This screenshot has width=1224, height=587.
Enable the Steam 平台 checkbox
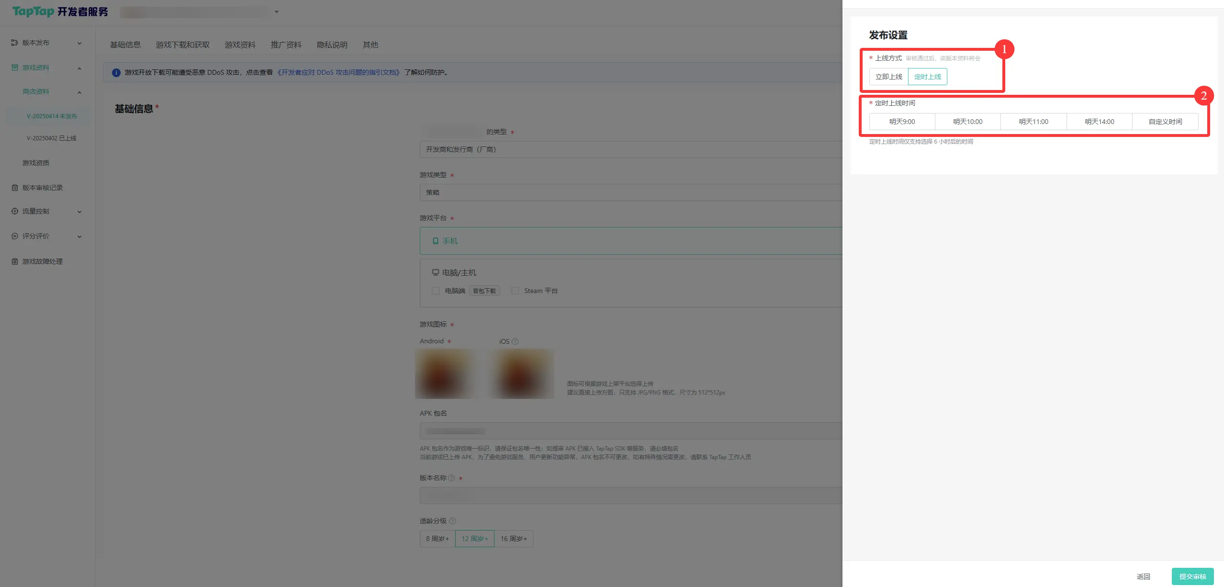[515, 291]
